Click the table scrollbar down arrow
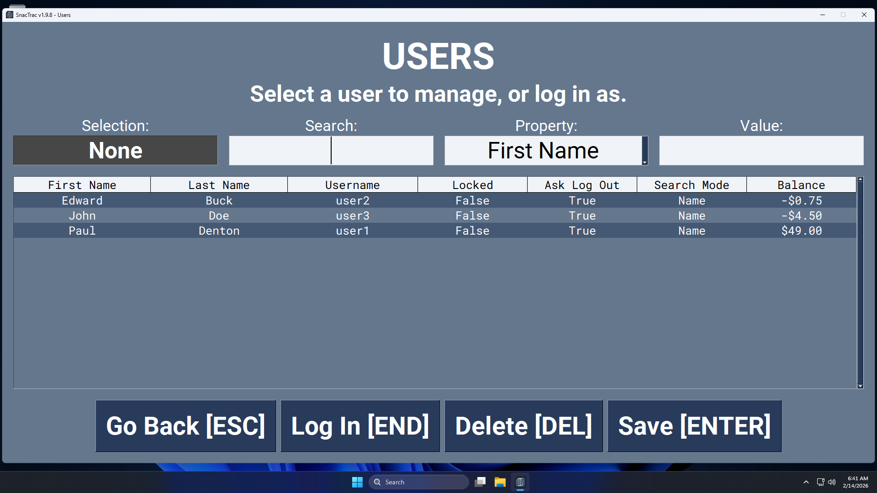The image size is (877, 493). (x=860, y=386)
